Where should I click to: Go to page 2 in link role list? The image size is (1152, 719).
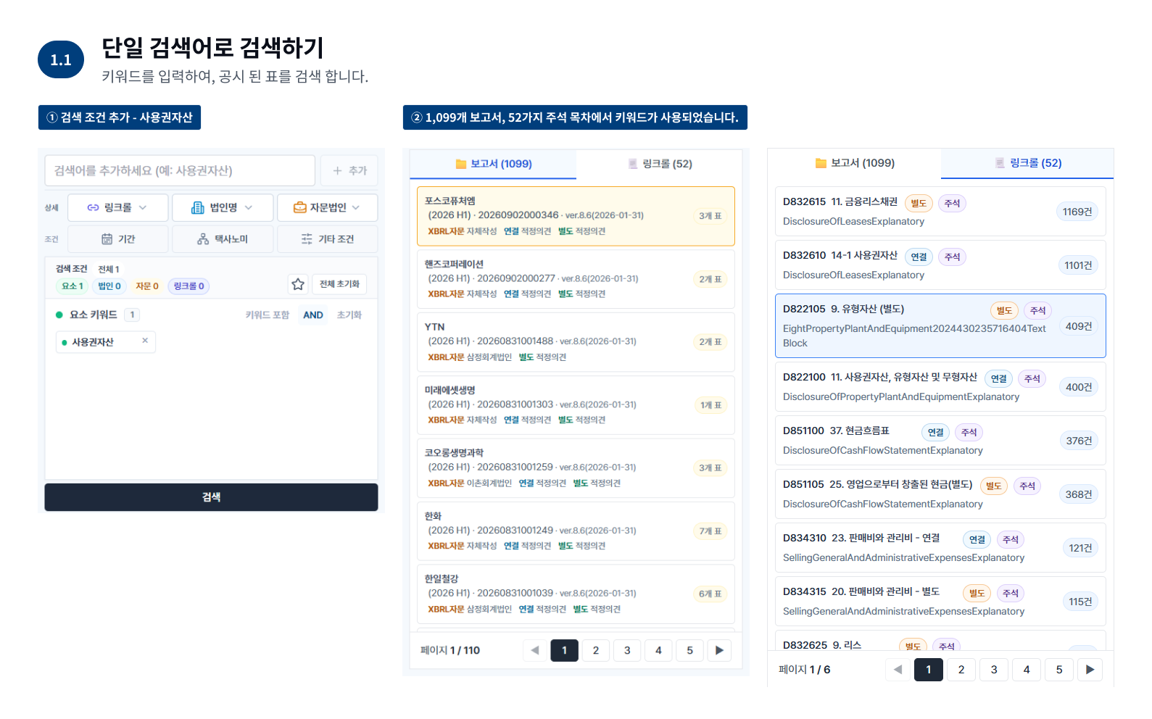coord(961,670)
